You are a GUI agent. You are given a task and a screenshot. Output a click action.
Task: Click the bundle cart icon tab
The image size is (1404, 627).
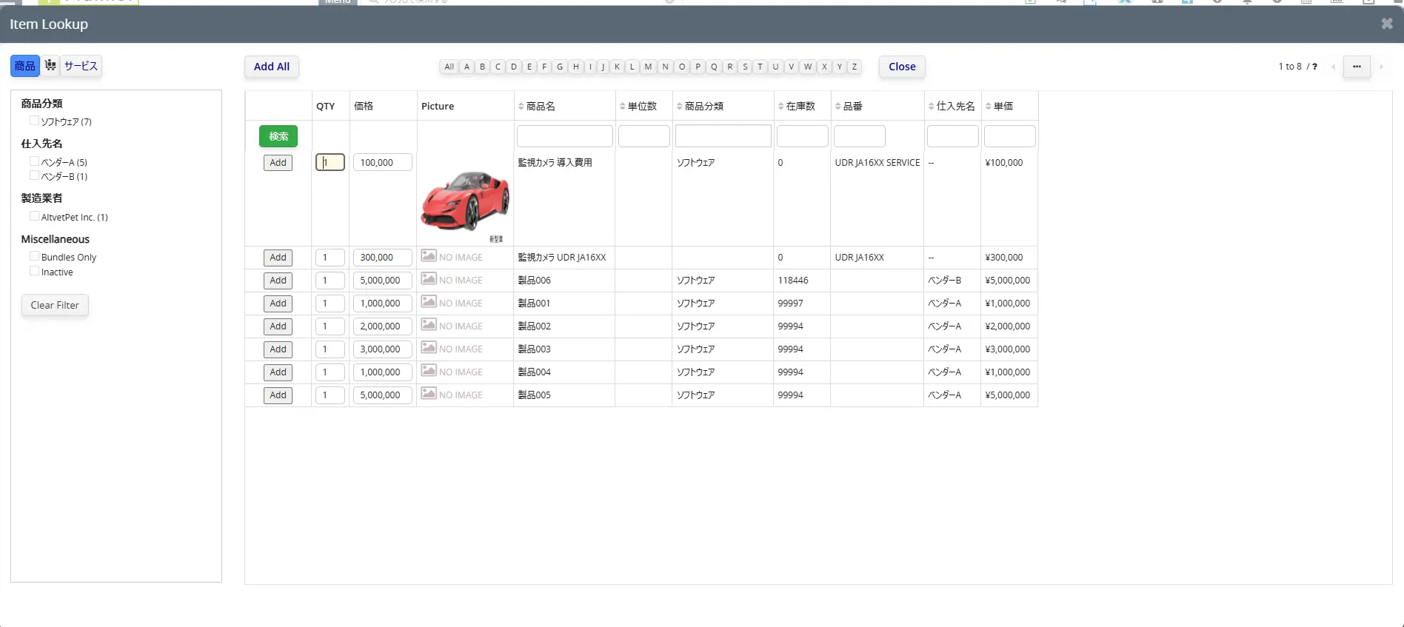click(50, 66)
